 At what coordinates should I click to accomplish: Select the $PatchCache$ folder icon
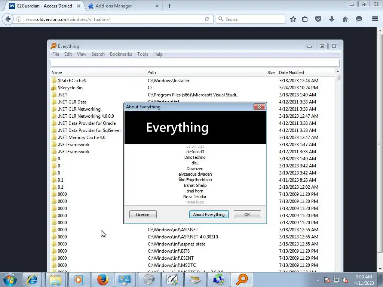tap(54, 81)
